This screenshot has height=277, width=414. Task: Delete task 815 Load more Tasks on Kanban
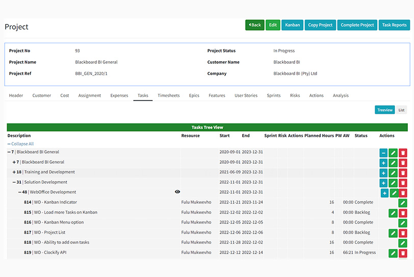(403, 213)
